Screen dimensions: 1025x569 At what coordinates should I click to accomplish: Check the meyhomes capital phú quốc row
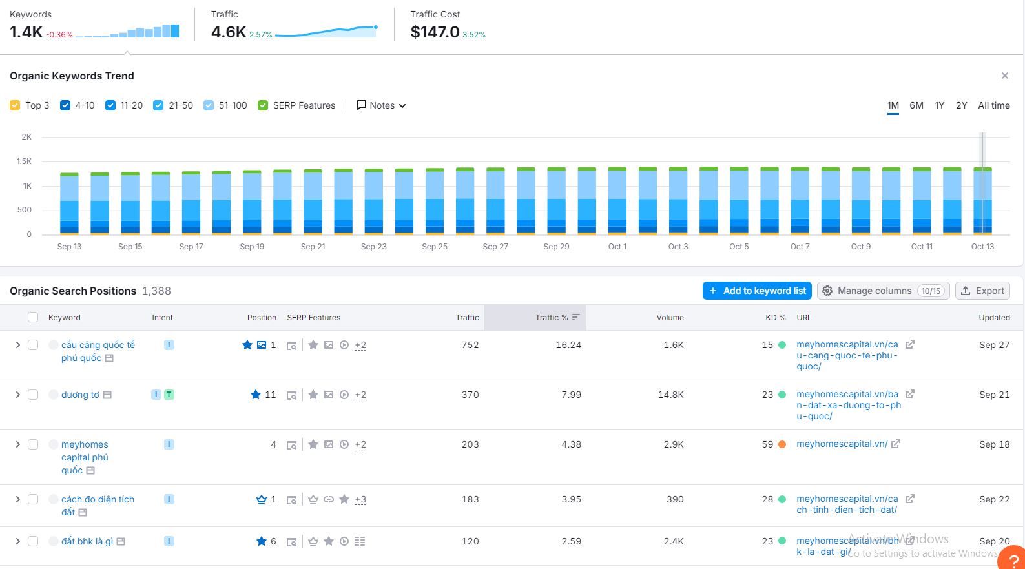tap(33, 444)
